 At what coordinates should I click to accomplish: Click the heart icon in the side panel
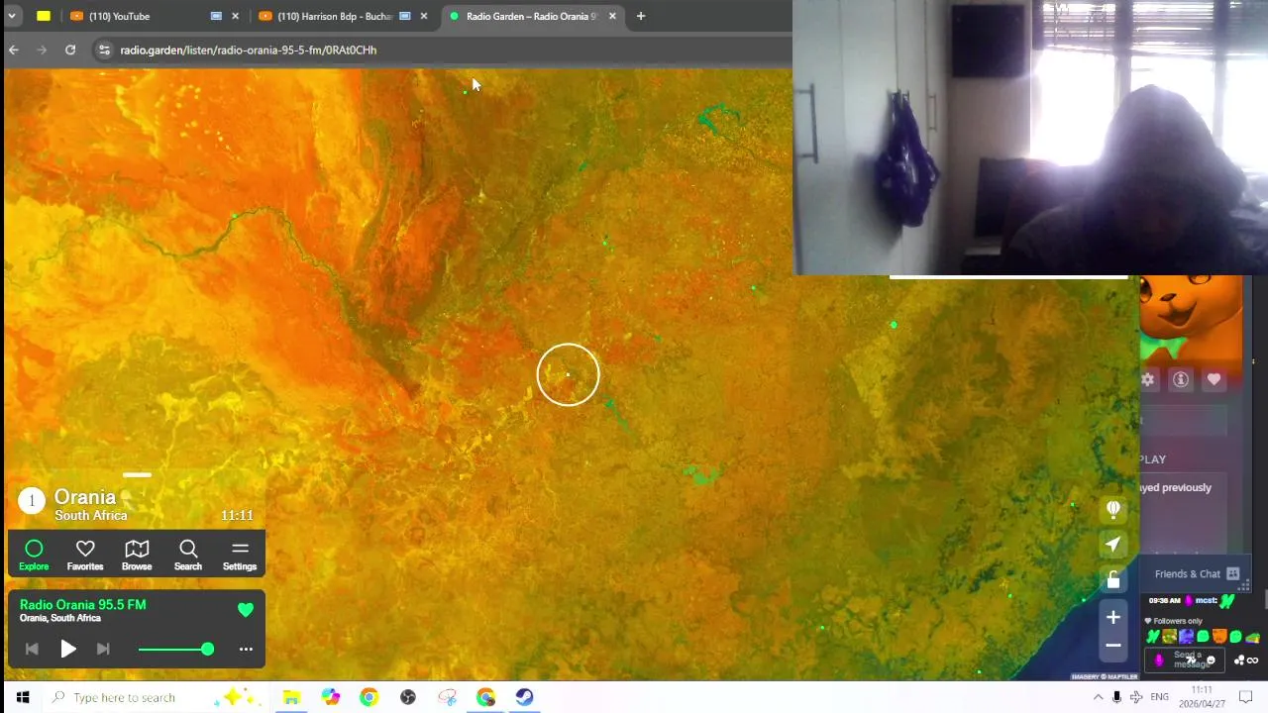[1214, 379]
